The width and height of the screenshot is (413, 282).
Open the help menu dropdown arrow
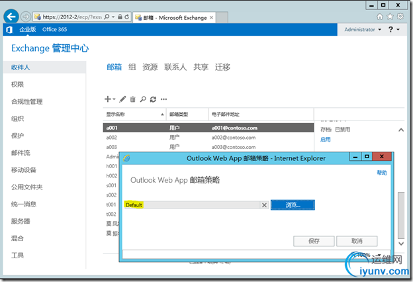(x=398, y=30)
